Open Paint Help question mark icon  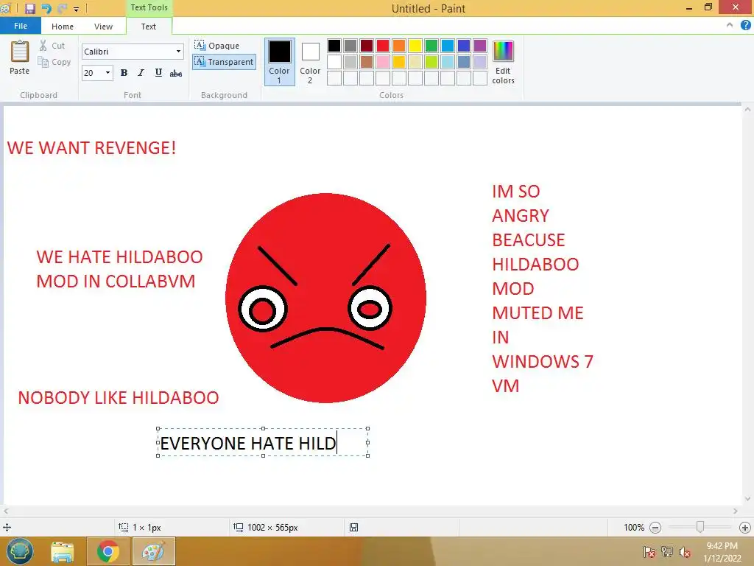(746, 26)
